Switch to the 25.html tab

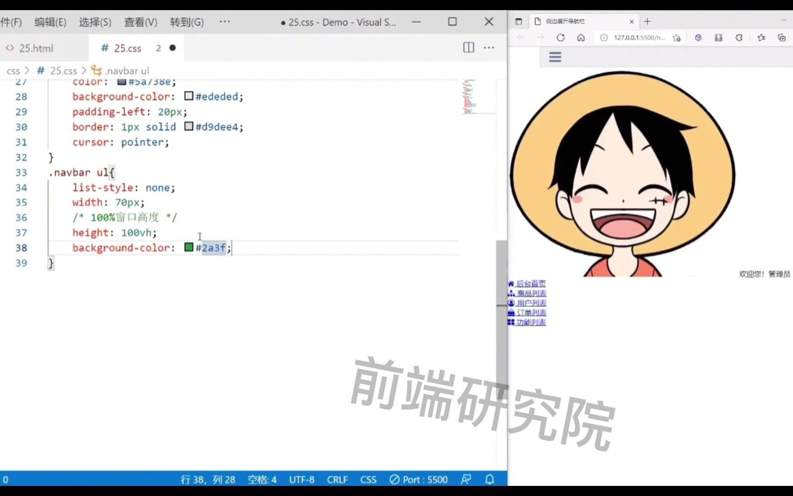click(x=36, y=48)
